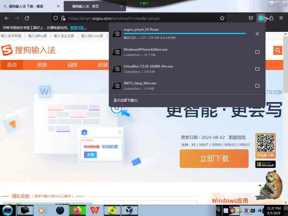The height and width of the screenshot is (216, 288).
Task: Click the Get it from Microsoft badge
Action: click(265, 164)
